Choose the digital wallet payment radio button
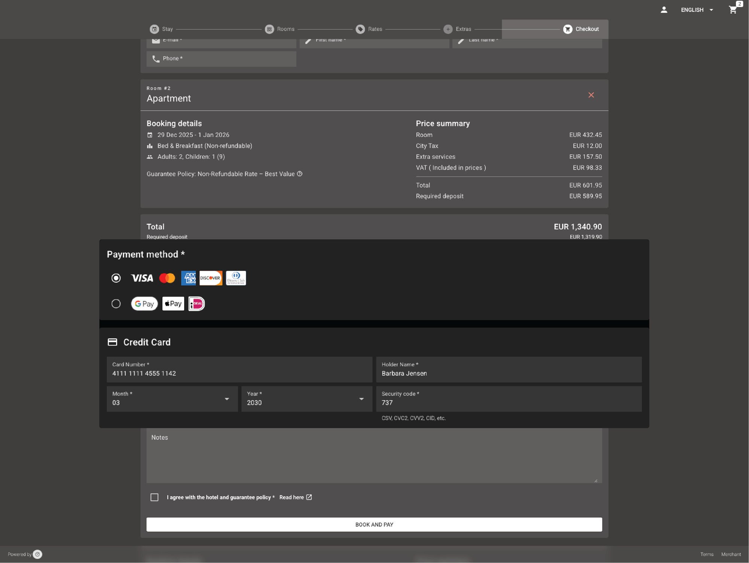The width and height of the screenshot is (749, 563). pyautogui.click(x=116, y=304)
